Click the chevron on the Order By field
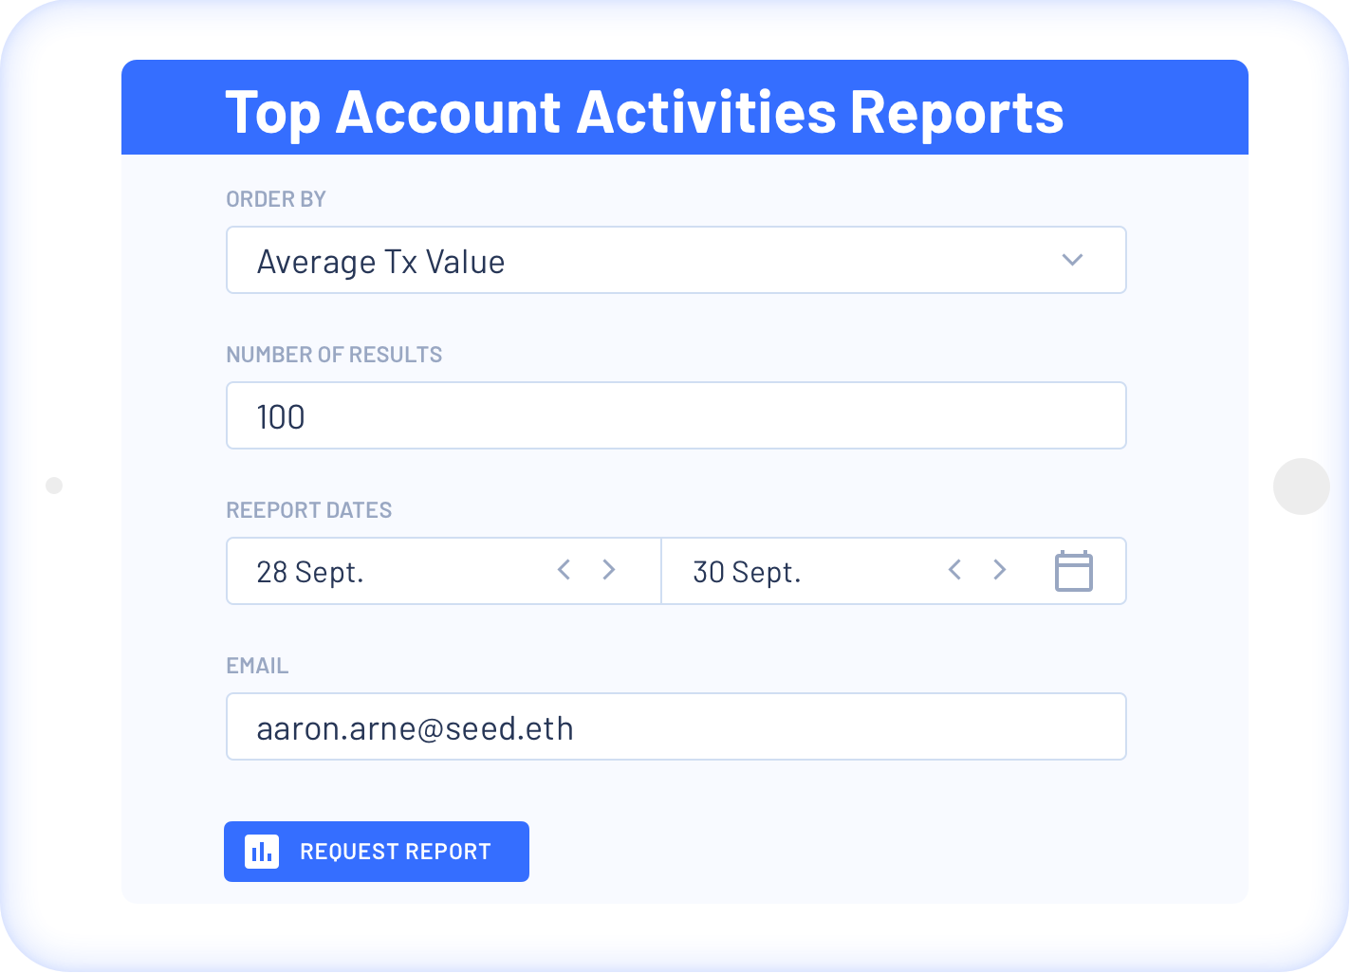The image size is (1351, 973). coord(1071,260)
